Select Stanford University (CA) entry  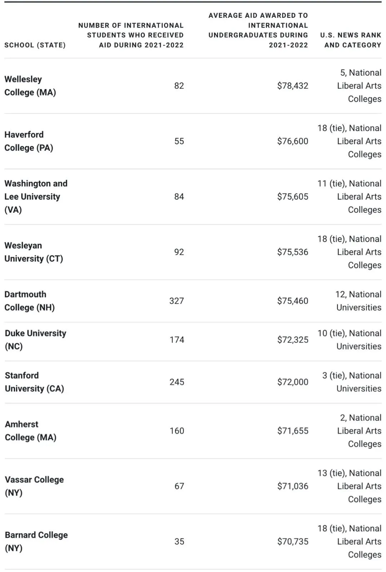pyautogui.click(x=34, y=382)
